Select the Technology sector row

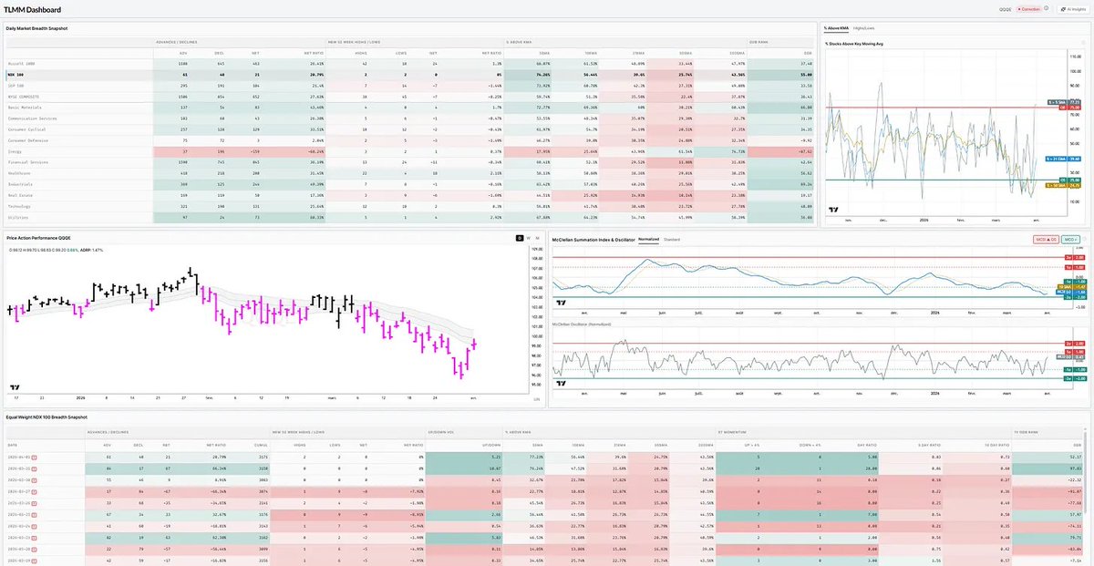pyautogui.click(x=410, y=205)
